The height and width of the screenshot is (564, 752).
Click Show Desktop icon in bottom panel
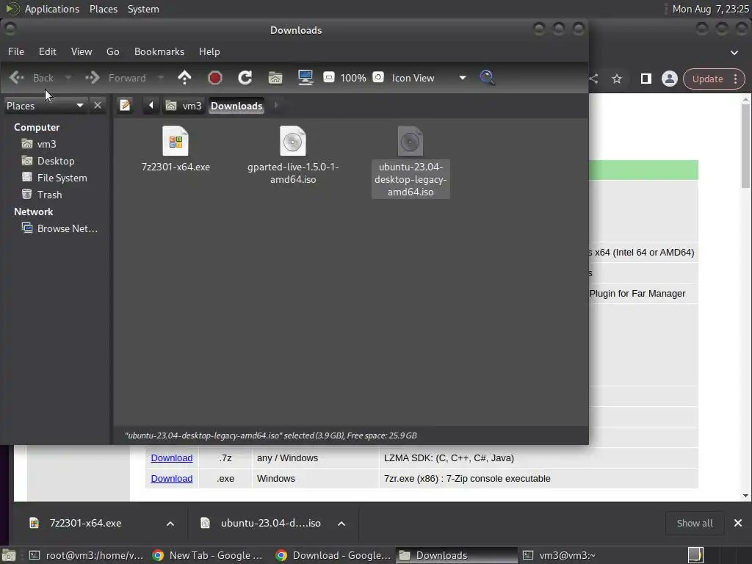[x=9, y=555]
